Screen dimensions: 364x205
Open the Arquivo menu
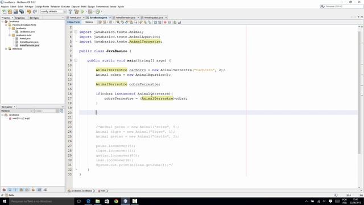tap(5, 6)
